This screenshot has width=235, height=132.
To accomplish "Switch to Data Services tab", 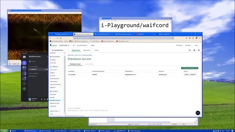I will click(x=76, y=50).
